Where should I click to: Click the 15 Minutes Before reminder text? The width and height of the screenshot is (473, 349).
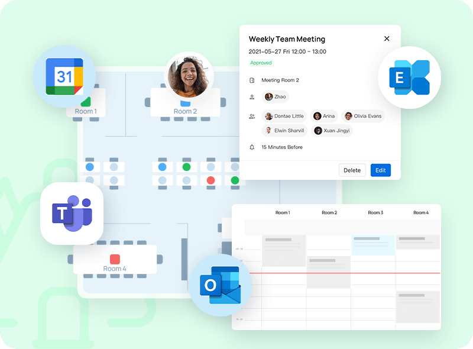282,147
